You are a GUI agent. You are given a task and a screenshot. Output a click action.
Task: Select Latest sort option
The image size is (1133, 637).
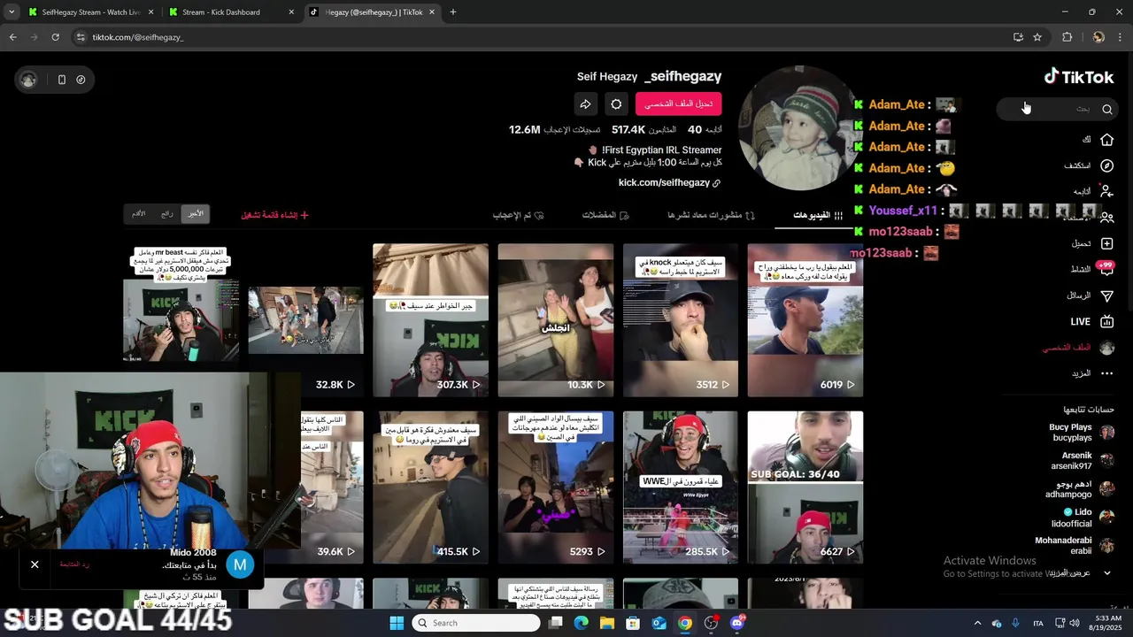point(195,214)
